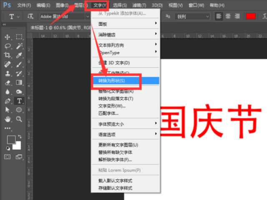Select the Sponge tool

(x=19, y=92)
